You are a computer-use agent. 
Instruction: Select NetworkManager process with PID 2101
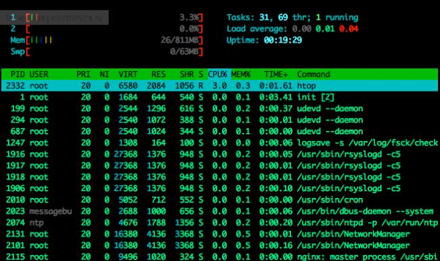pyautogui.click(x=220, y=245)
